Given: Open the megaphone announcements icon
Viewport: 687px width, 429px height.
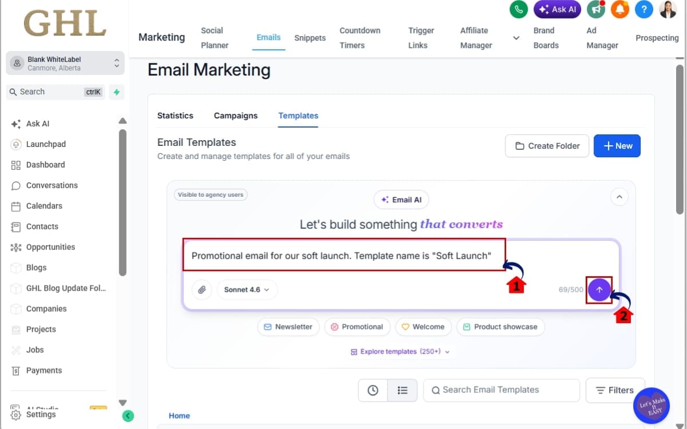Looking at the screenshot, I should 597,9.
